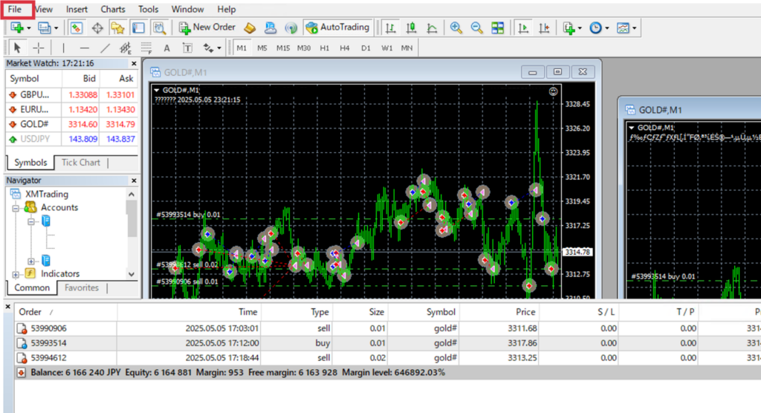
Task: Click the GOLD#,M1 triangle in front chart
Action: pos(156,90)
